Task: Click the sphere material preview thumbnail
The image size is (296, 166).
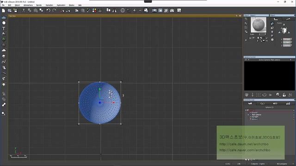Action: pos(259,24)
